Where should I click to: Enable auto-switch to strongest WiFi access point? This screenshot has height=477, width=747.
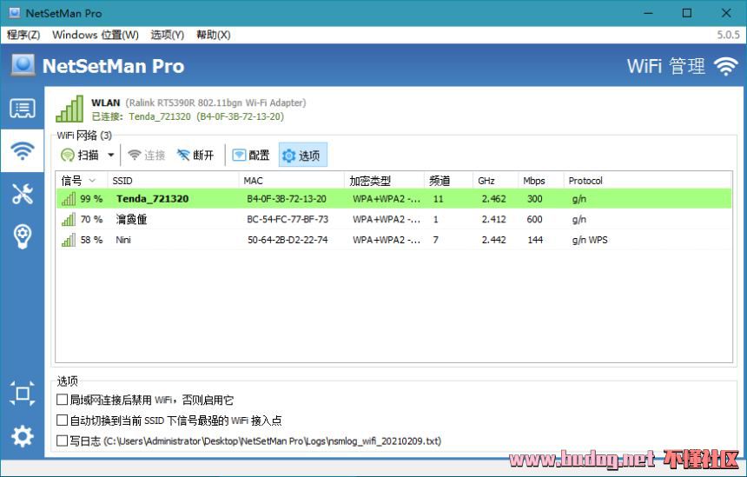(62, 421)
